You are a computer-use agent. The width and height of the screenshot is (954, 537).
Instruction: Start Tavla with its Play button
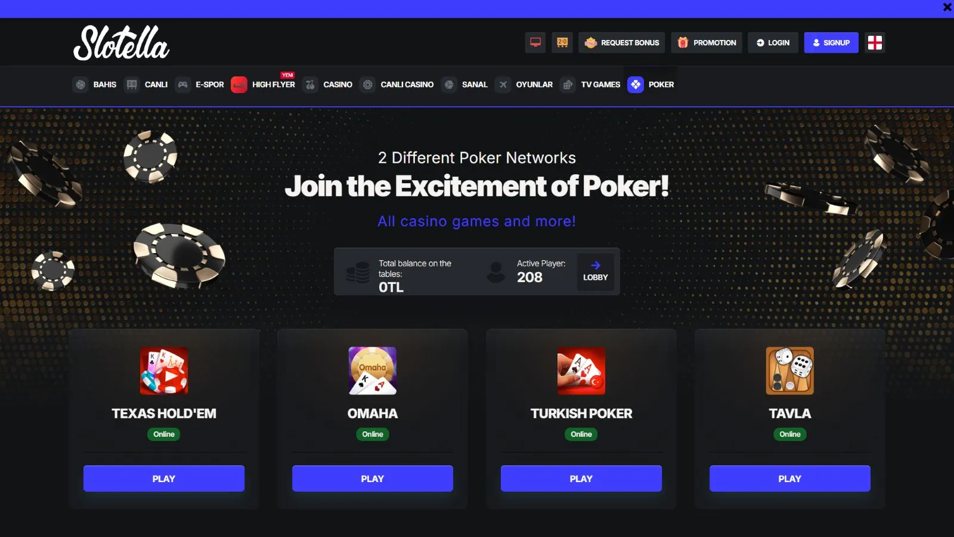pyautogui.click(x=790, y=479)
